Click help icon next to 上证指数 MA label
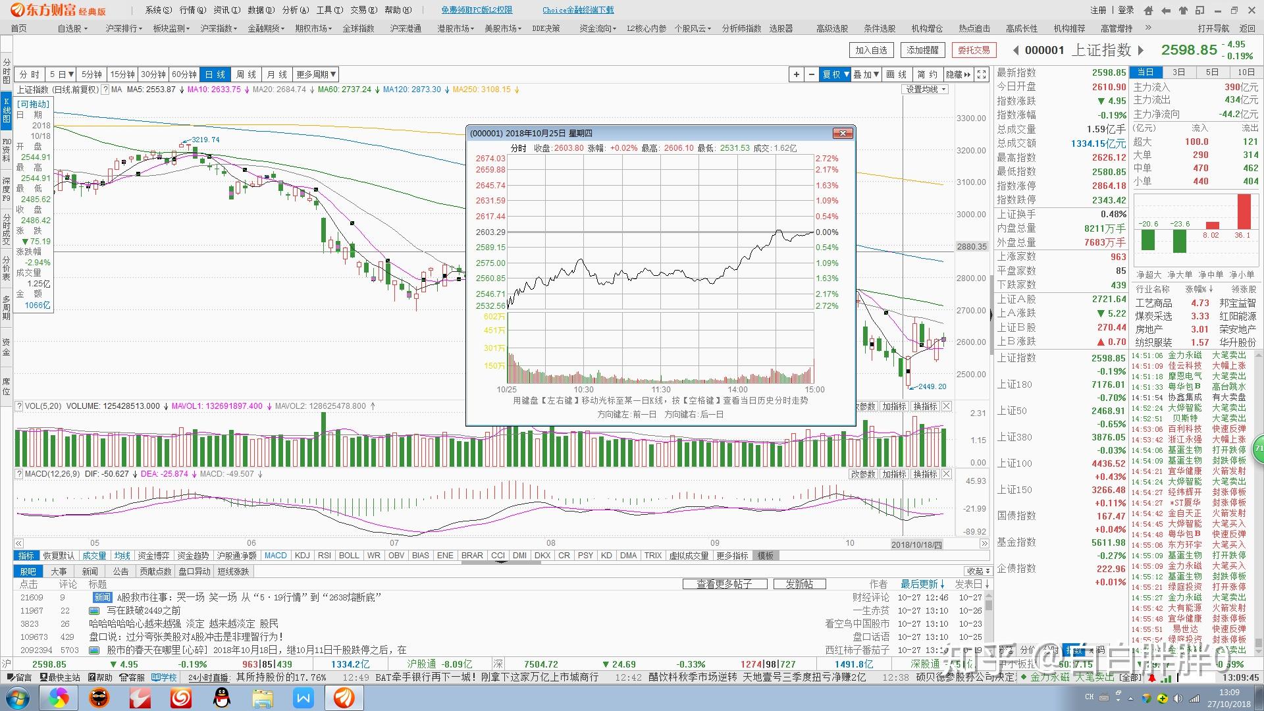 tap(105, 90)
